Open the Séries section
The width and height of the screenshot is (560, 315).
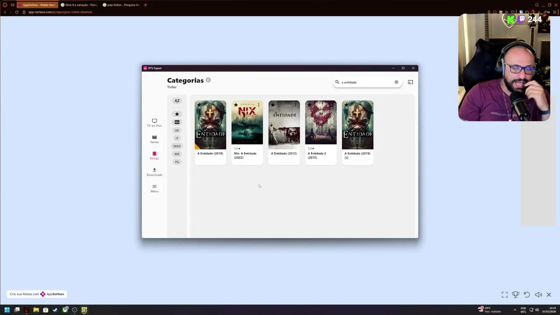click(154, 139)
